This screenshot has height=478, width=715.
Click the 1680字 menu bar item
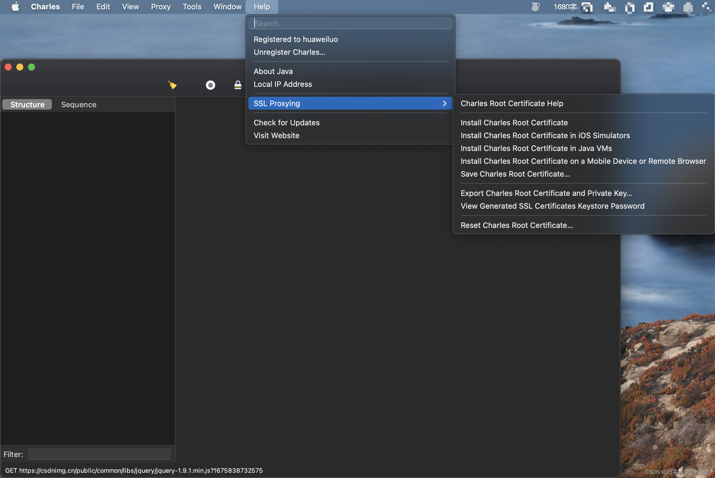click(565, 7)
